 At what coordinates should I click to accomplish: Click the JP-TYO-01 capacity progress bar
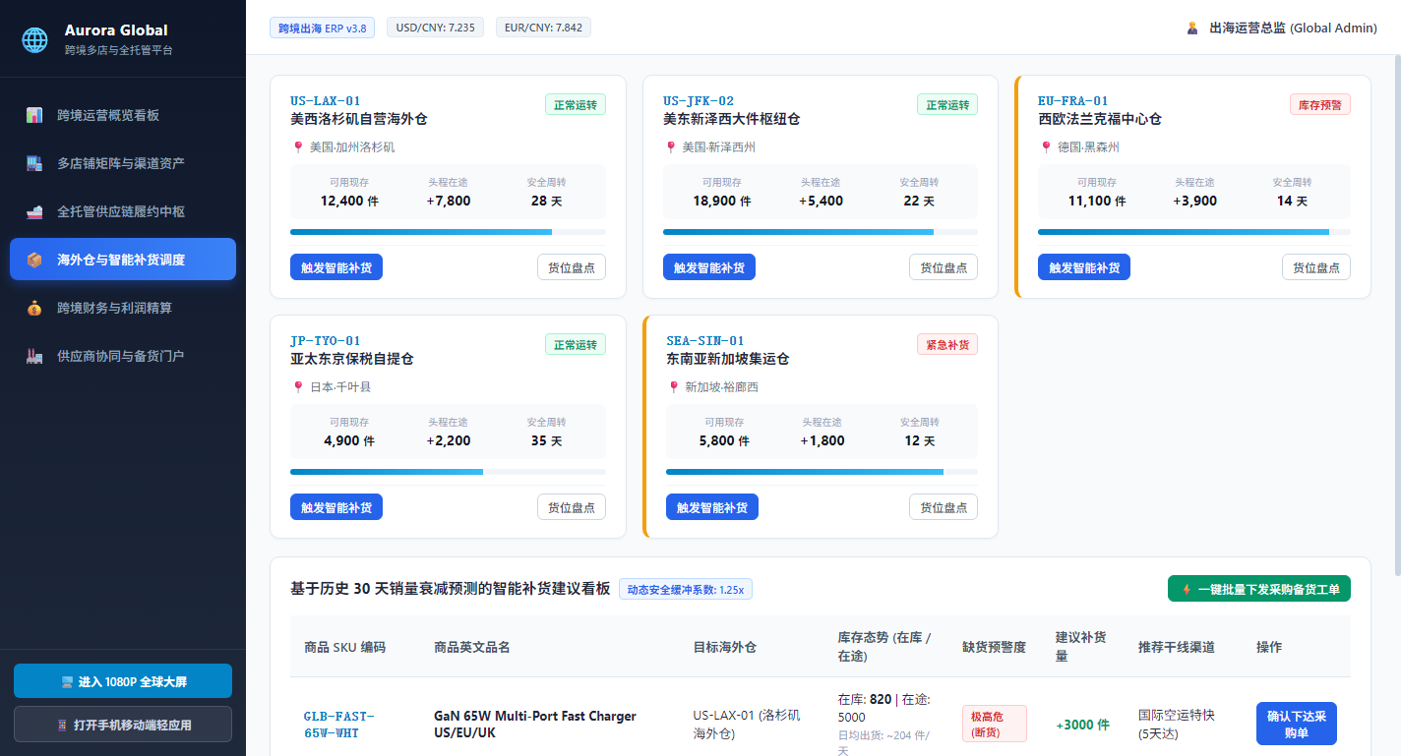448,472
